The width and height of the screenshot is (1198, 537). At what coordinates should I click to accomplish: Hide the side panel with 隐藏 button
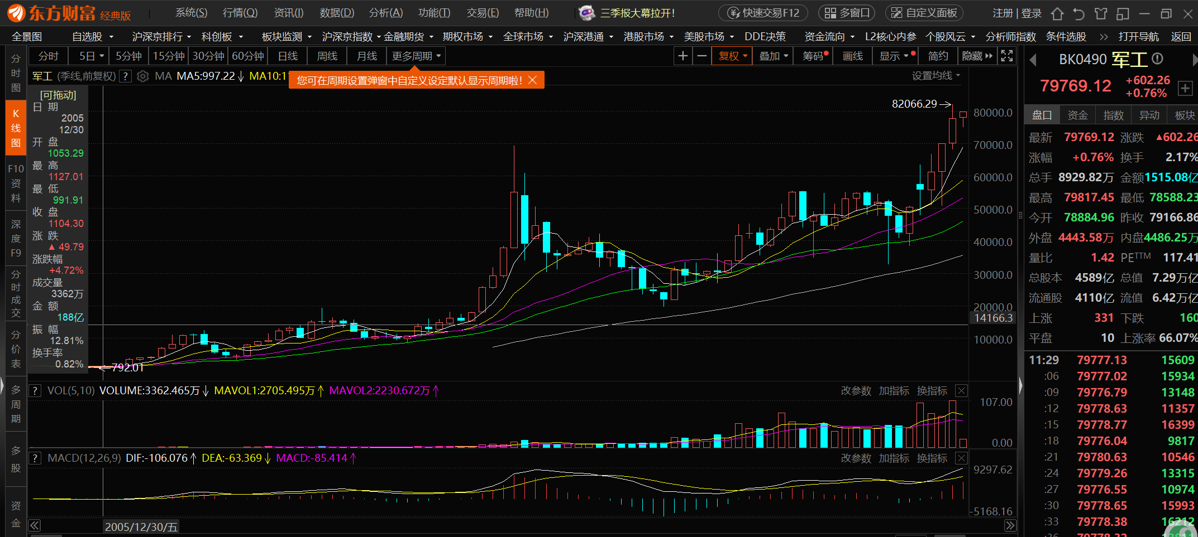[x=977, y=56]
